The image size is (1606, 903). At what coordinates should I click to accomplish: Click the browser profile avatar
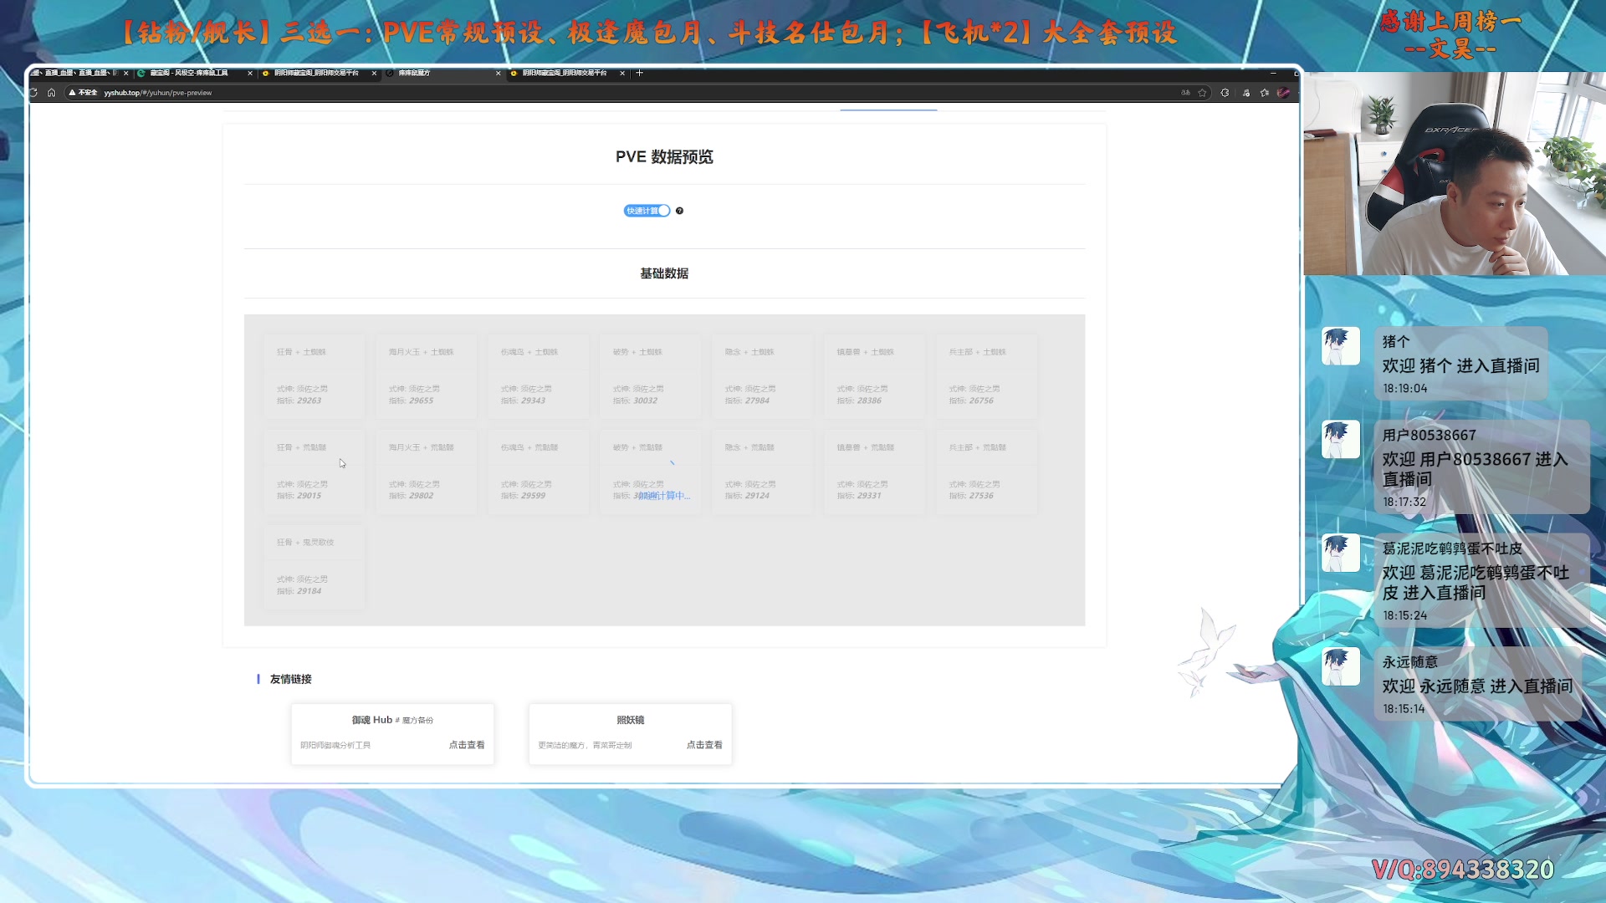point(1283,93)
